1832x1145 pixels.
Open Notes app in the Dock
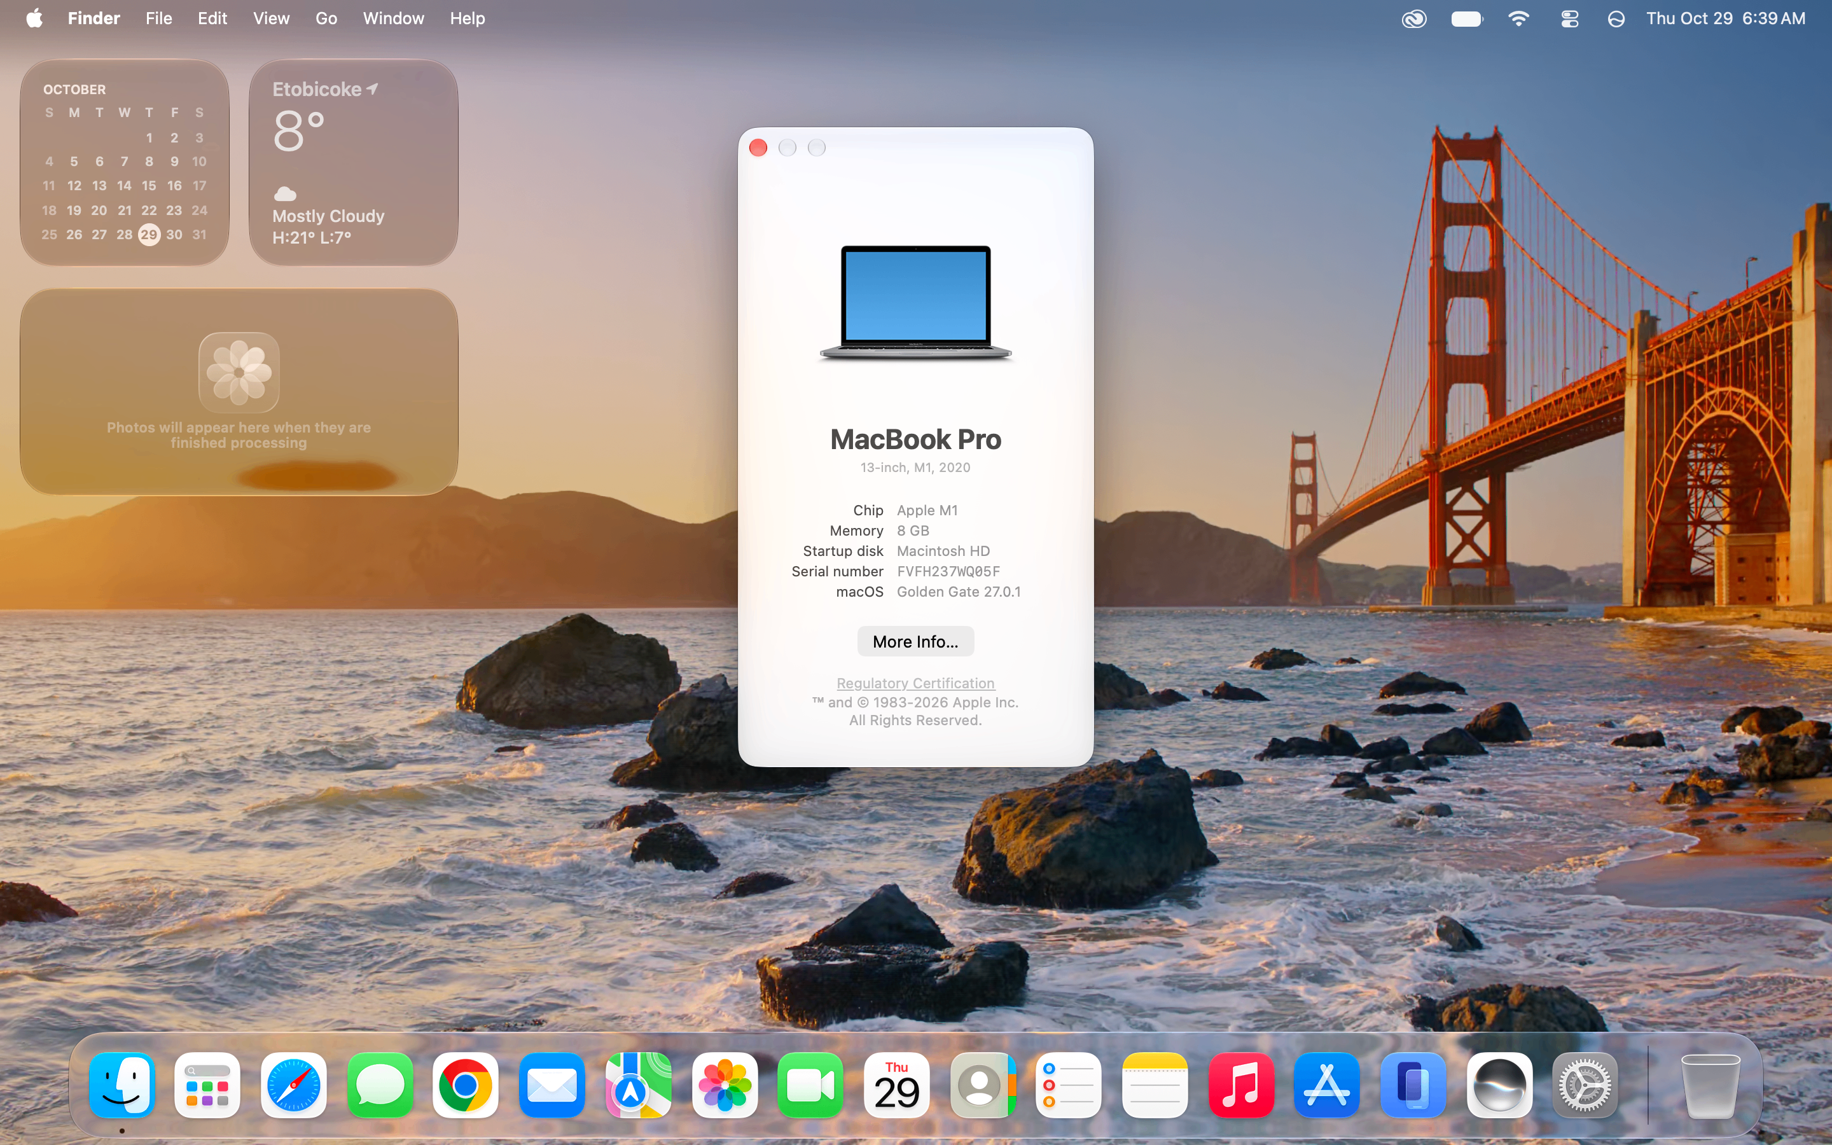(x=1155, y=1085)
